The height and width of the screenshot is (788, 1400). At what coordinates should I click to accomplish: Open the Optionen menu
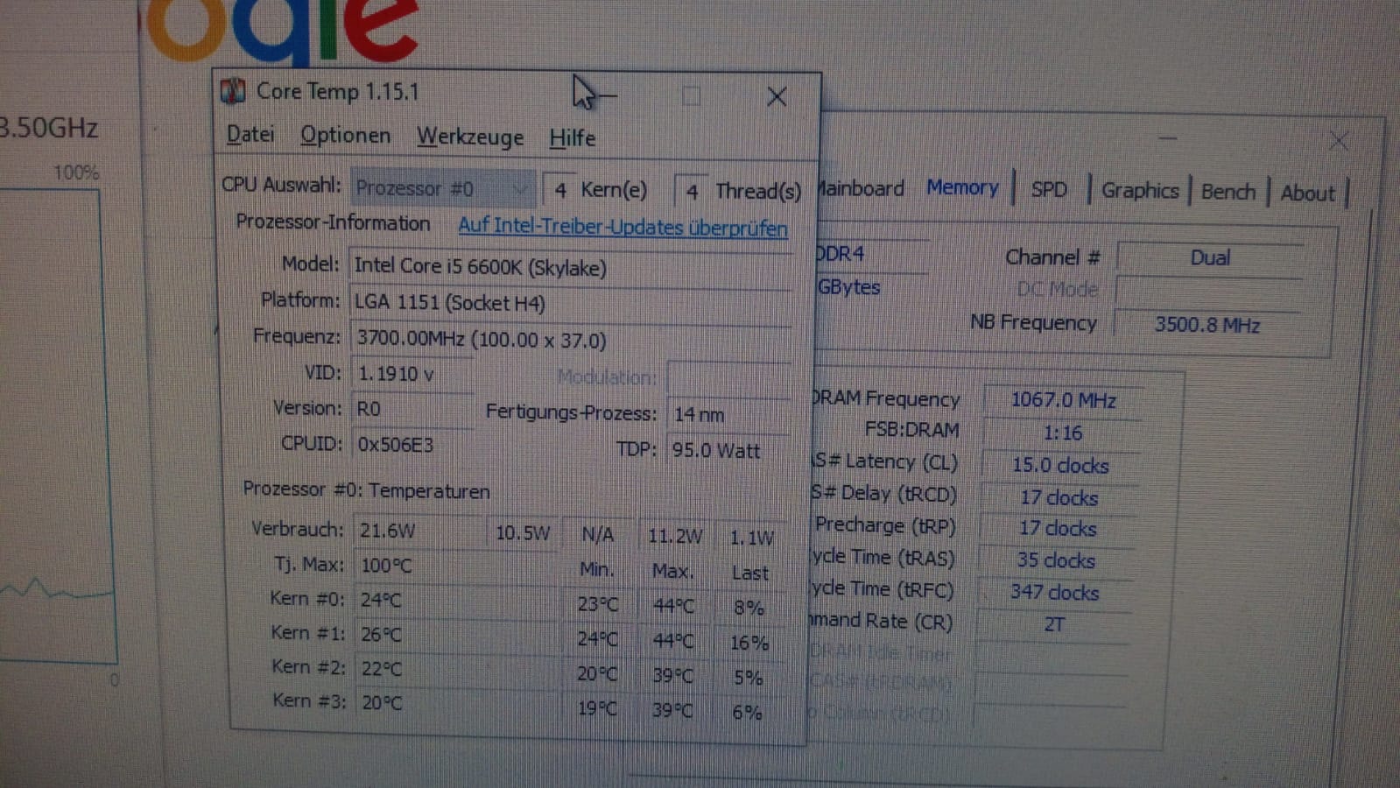pos(346,136)
